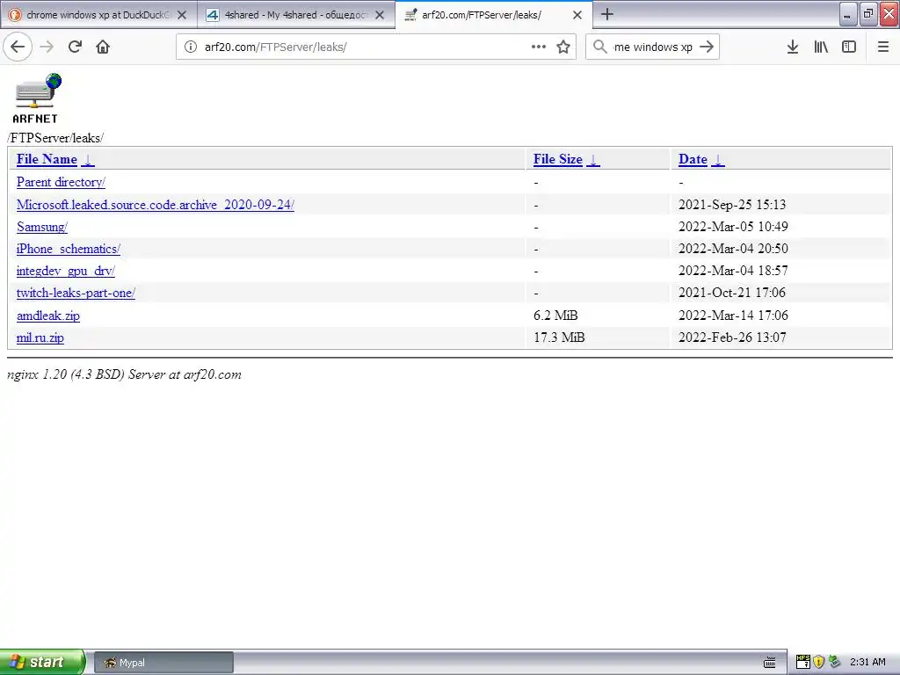This screenshot has height=675, width=900.
Task: Click the Date sort arrow
Action: pyautogui.click(x=717, y=160)
